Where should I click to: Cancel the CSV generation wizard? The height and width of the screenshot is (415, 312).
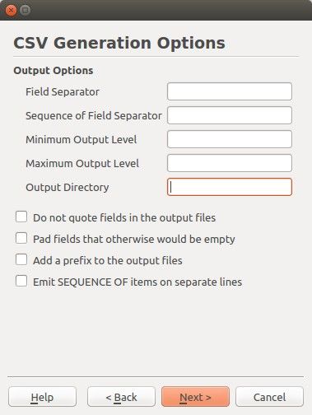[269, 397]
